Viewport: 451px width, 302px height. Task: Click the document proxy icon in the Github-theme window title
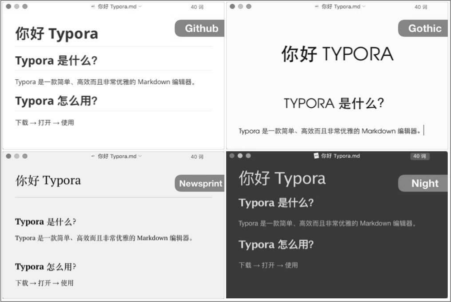pos(93,6)
